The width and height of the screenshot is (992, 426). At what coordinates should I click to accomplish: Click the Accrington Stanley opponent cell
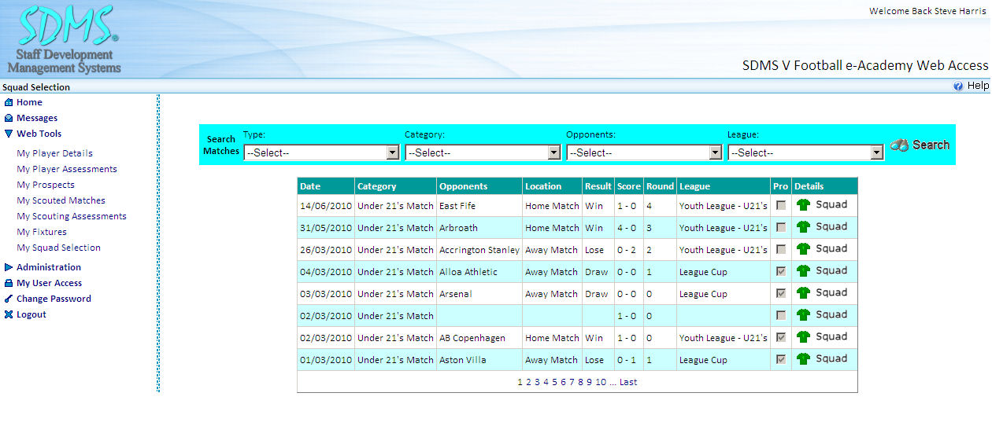tap(479, 250)
